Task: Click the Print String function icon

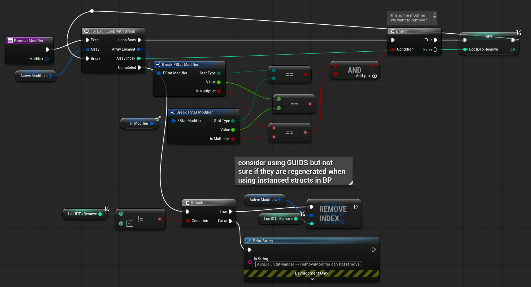Action: pos(249,241)
